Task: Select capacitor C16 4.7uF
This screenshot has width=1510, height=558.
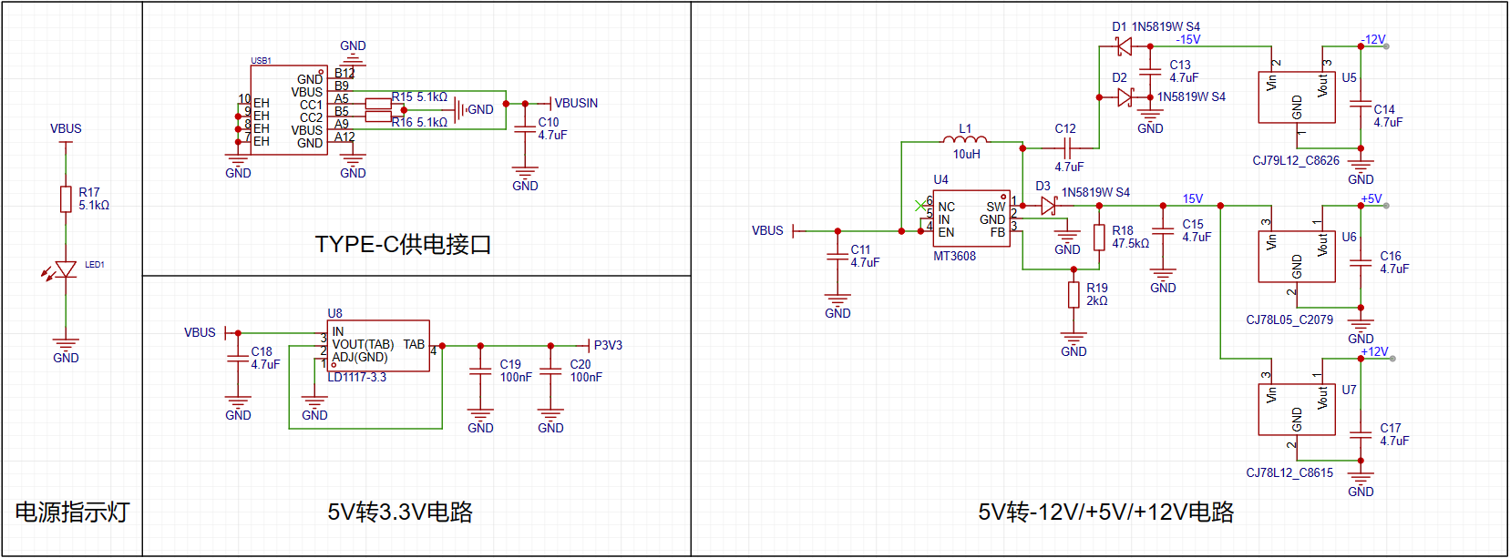Action: [x=1361, y=262]
